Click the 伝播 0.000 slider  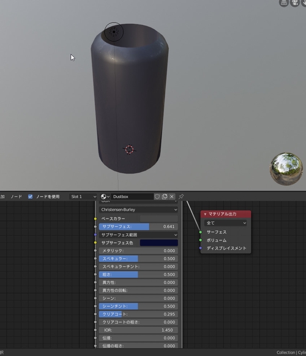click(138, 338)
